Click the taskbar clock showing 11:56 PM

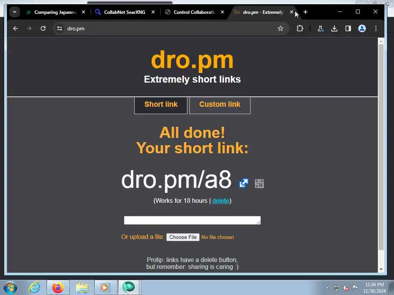tap(374, 288)
